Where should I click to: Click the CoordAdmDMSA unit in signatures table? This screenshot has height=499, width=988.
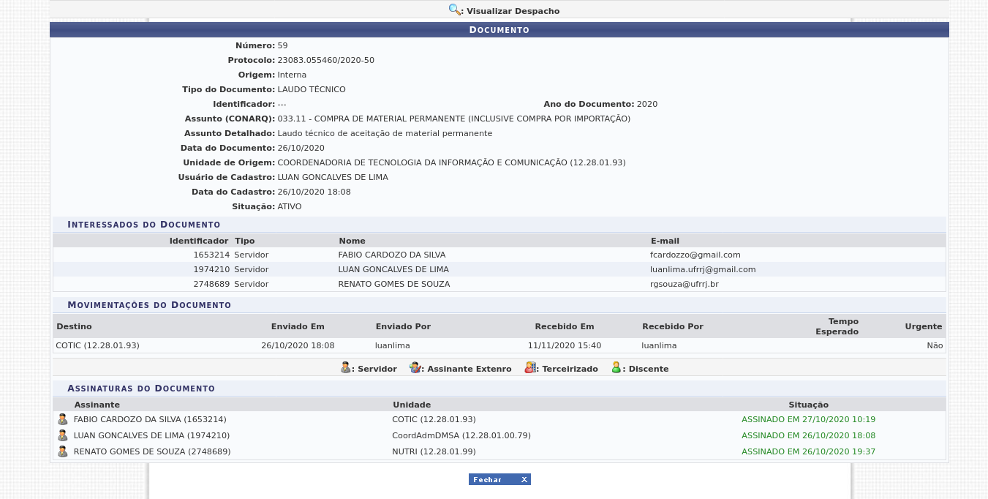click(461, 436)
